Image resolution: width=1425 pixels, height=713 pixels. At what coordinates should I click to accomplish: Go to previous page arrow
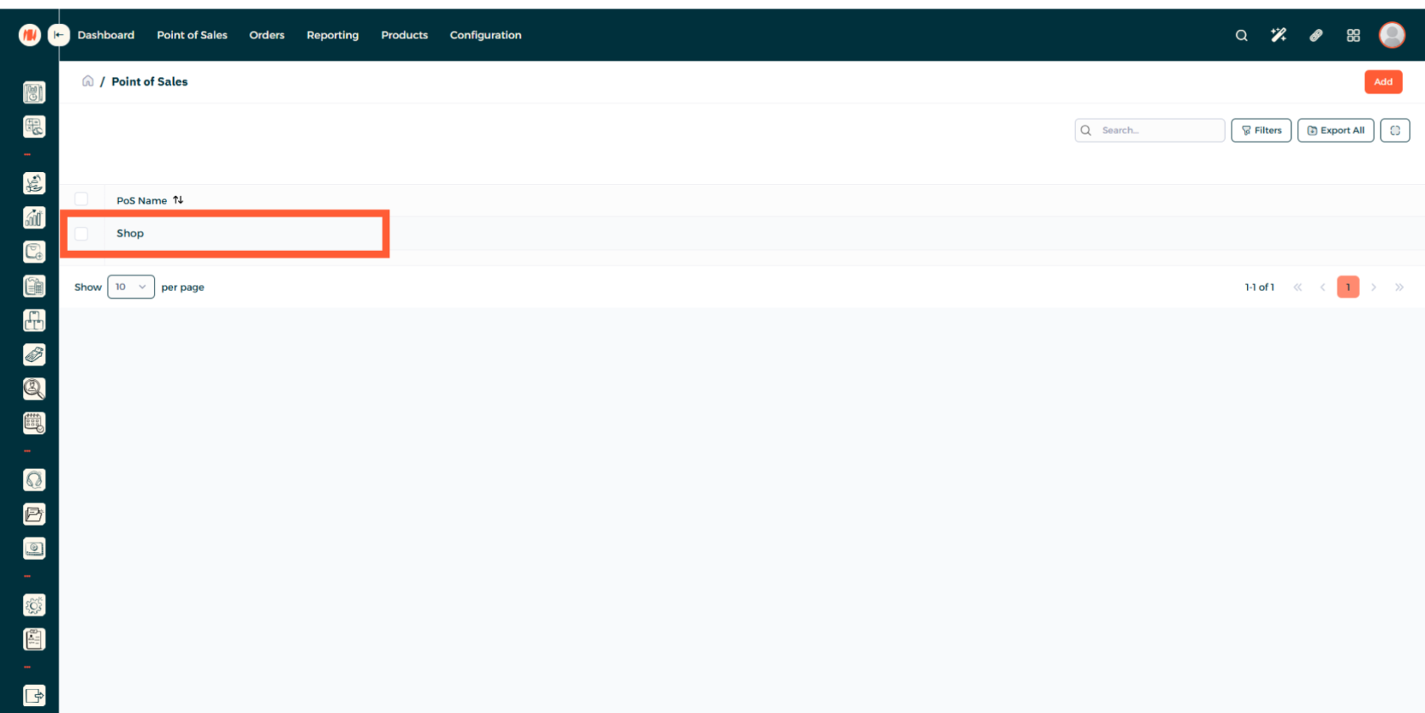(x=1322, y=287)
